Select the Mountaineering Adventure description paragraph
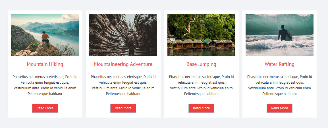The height and width of the screenshot is (128, 328). point(123,85)
